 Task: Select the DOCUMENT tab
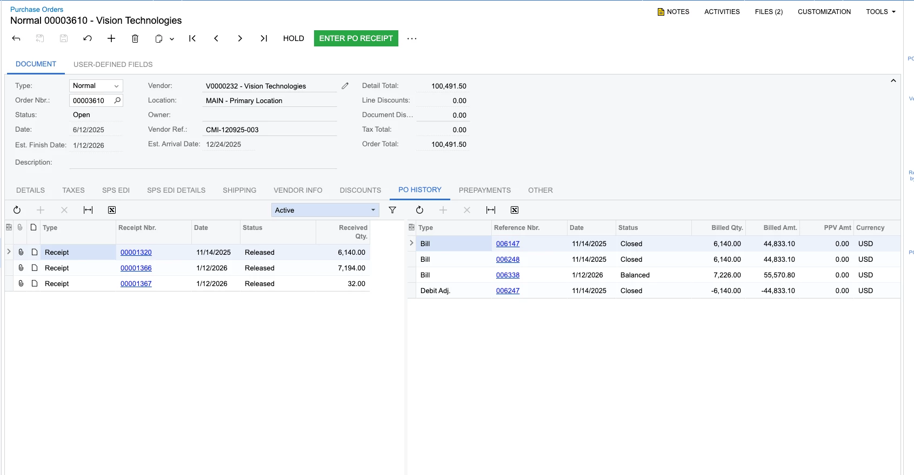36,64
